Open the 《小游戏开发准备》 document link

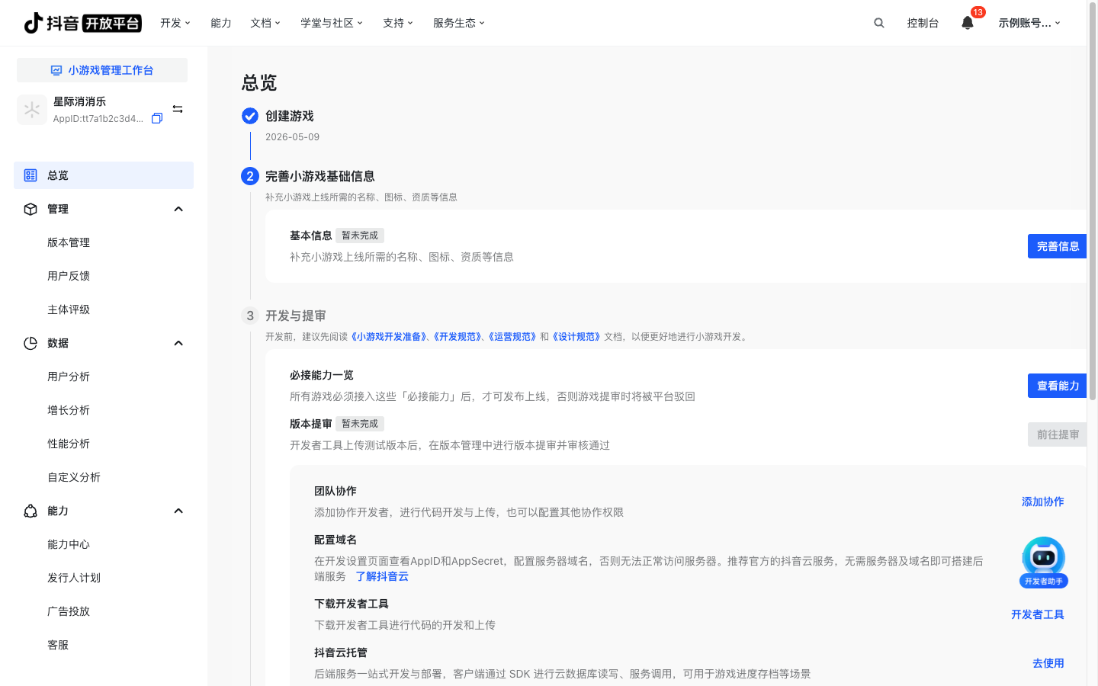point(388,336)
